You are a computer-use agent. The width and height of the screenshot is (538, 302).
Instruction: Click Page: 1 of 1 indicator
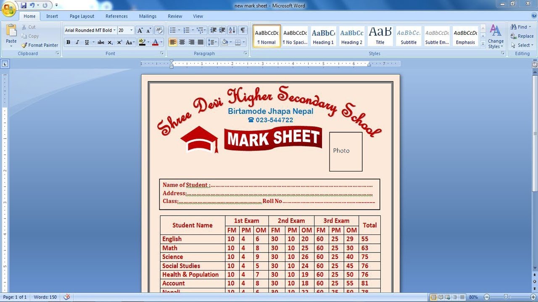(x=15, y=297)
